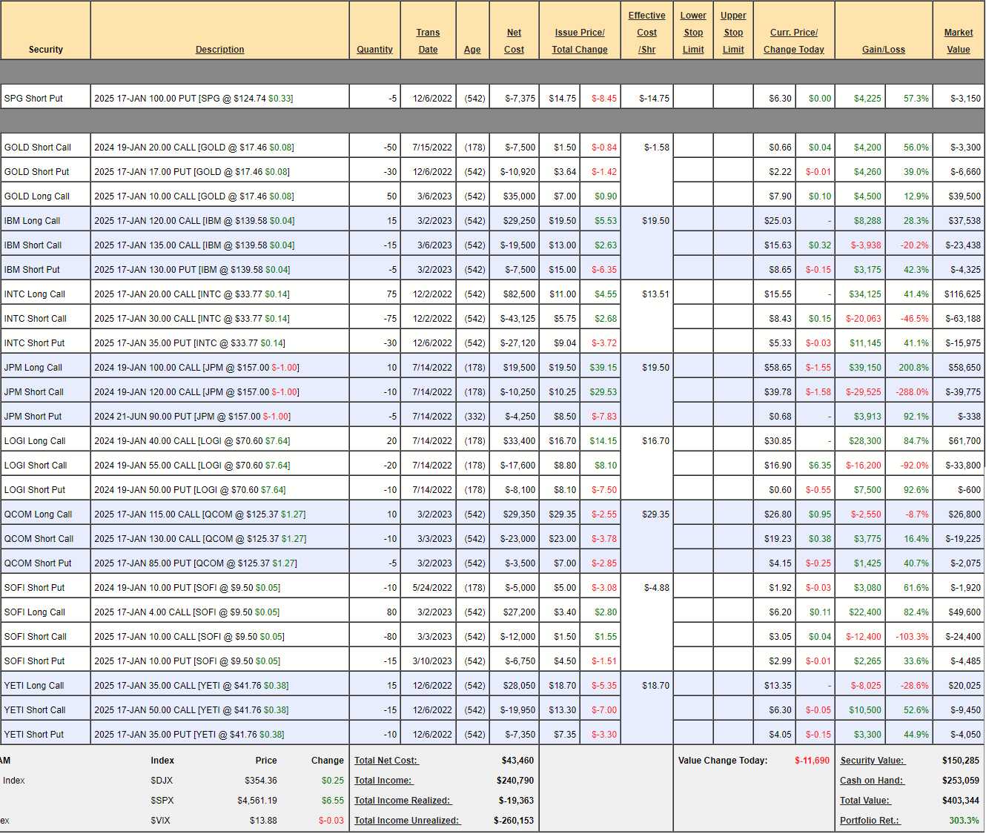Click the Quantity column header

374,50
